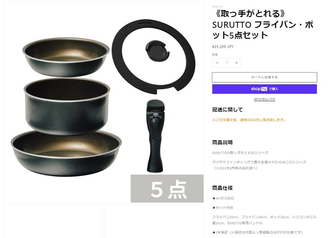Open the 別のお支払い方法 payment options link
This screenshot has width=330, height=238.
[264, 99]
